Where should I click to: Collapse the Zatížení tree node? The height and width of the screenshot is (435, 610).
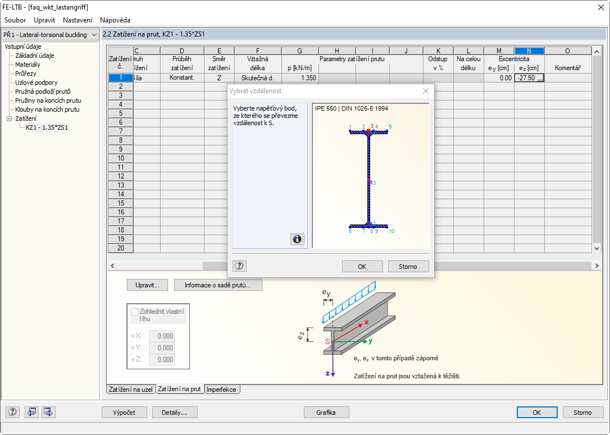10,118
